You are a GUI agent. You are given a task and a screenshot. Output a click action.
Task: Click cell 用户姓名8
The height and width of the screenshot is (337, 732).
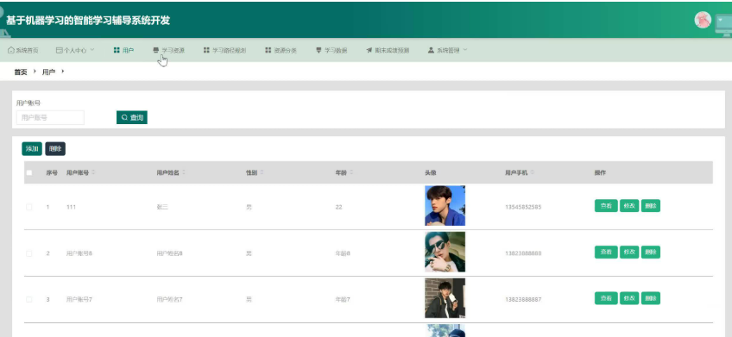pos(169,253)
